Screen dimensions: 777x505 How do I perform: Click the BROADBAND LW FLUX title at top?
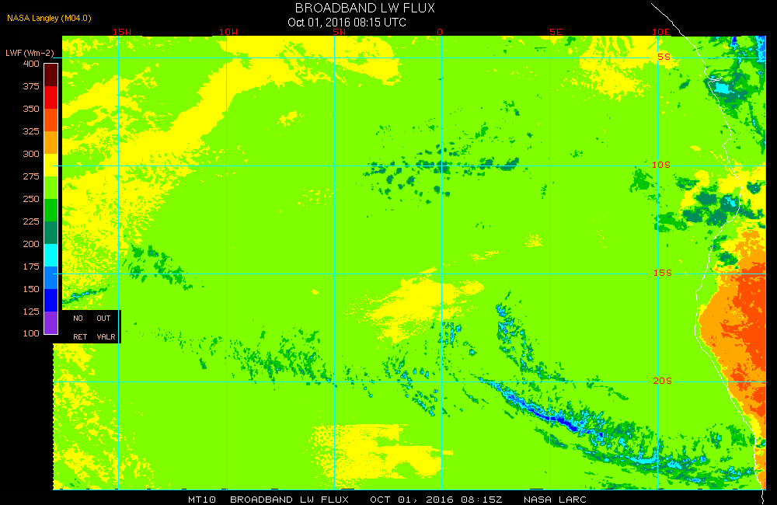(x=364, y=8)
